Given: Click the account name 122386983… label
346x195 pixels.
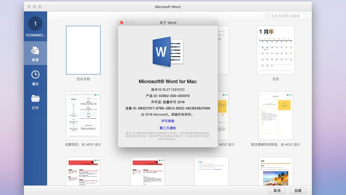Looking at the screenshot, I should point(35,35).
